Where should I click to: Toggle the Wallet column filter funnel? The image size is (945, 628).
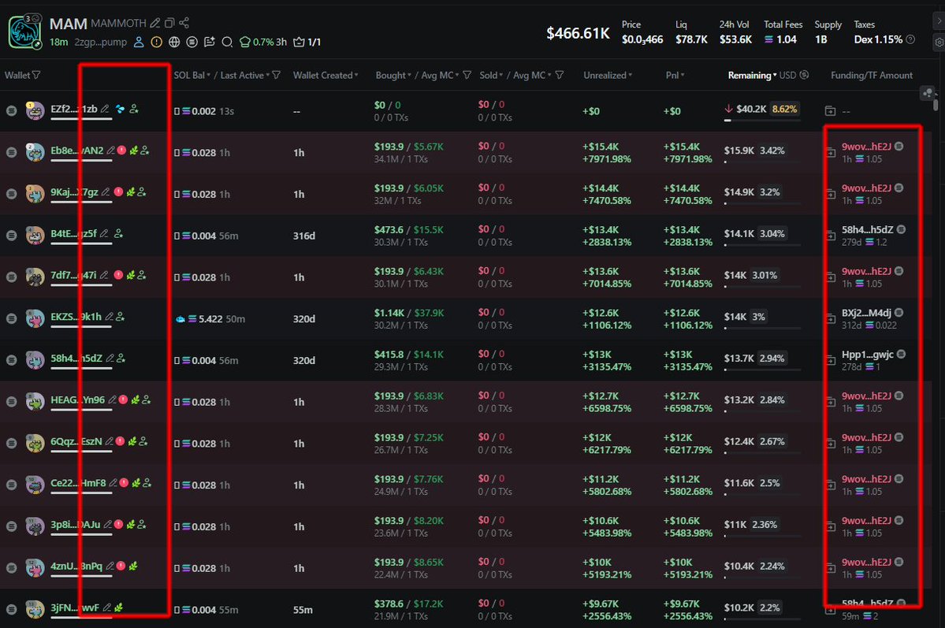(x=36, y=76)
